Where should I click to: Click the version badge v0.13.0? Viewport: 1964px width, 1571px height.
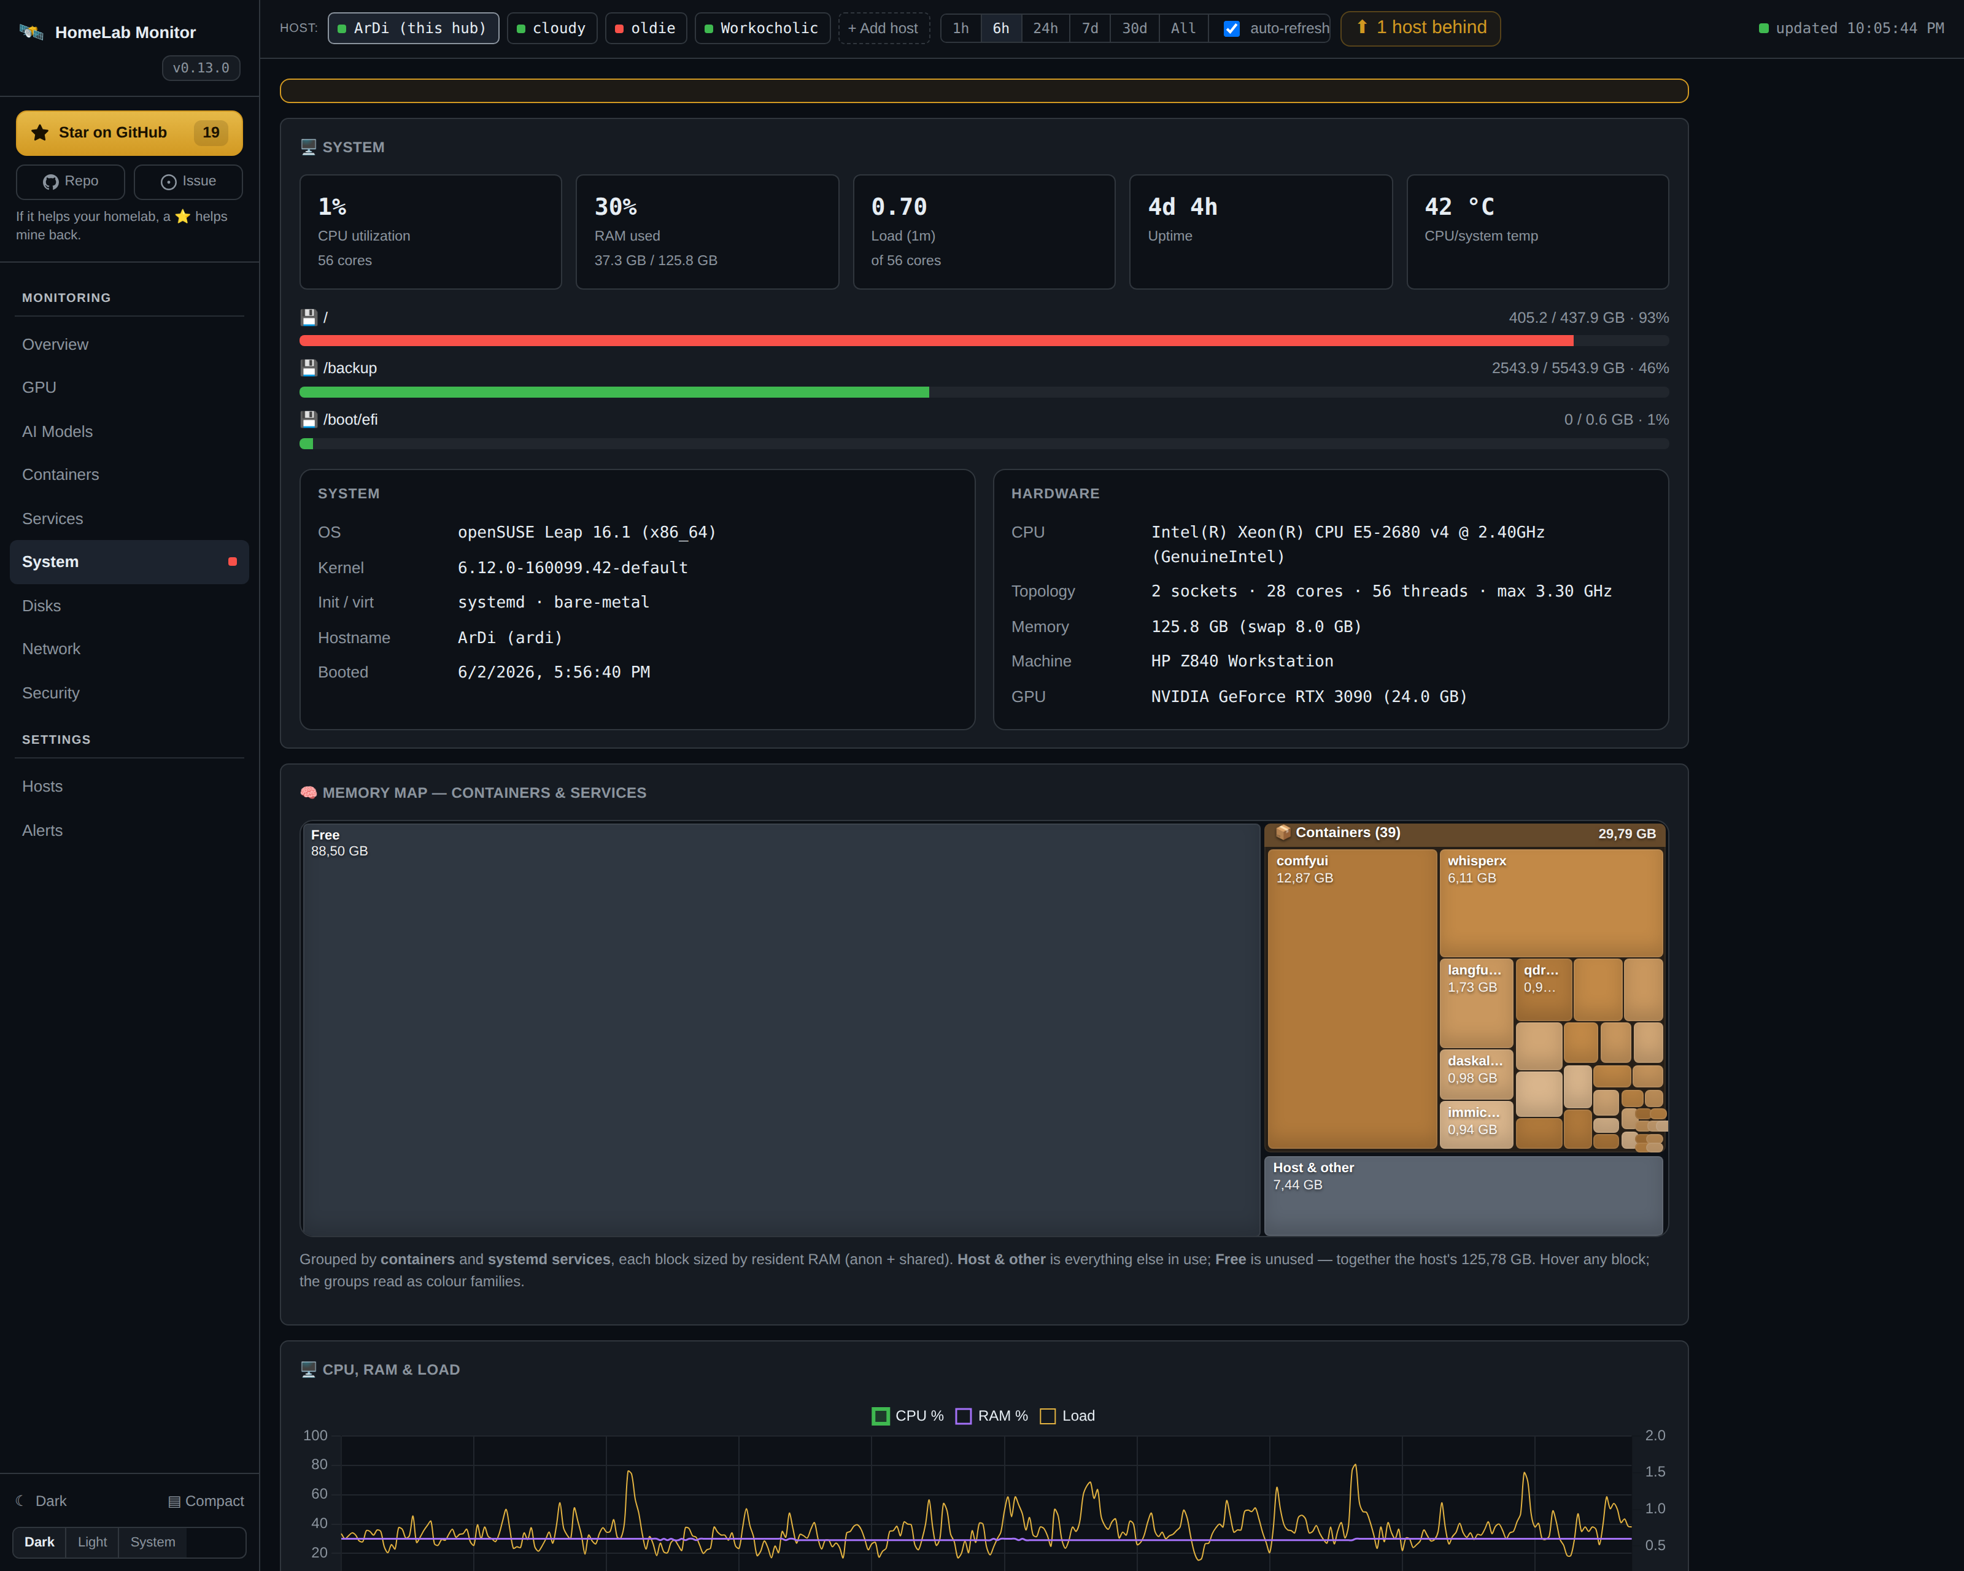coord(201,68)
